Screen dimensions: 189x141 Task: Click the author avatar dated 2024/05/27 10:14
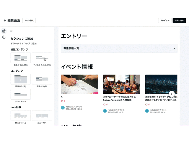click(147, 111)
